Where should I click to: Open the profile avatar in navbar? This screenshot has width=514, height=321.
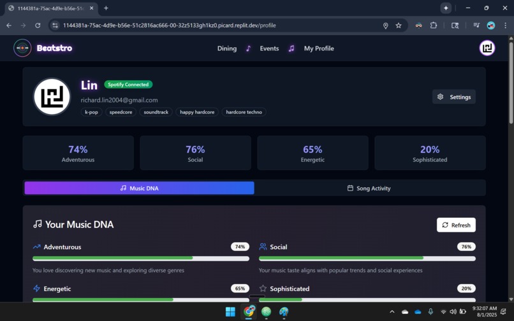point(487,48)
